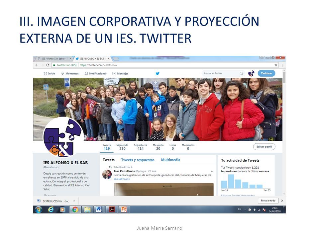
Task: Click Me gusta 20 counter
Action: point(158,147)
